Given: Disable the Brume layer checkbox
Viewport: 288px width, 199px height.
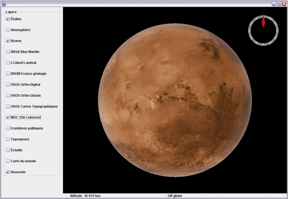Looking at the screenshot, I should point(8,41).
